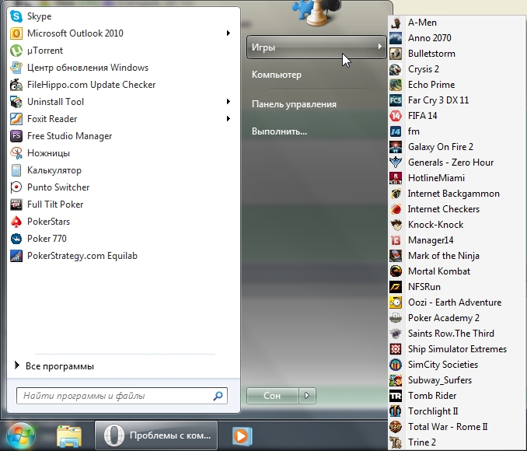The image size is (527, 451).
Task: Open the shutdown options arrow next to Сон
Action: 309,396
